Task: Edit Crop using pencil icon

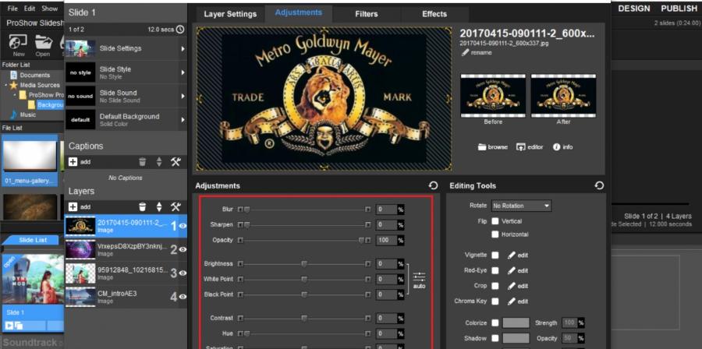Action: pyautogui.click(x=512, y=286)
